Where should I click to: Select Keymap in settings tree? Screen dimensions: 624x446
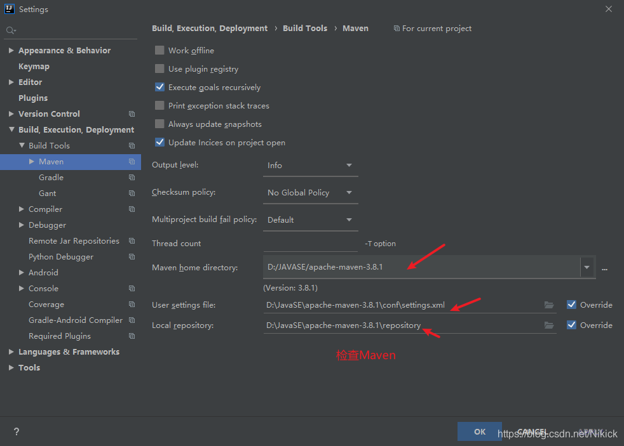coord(34,67)
